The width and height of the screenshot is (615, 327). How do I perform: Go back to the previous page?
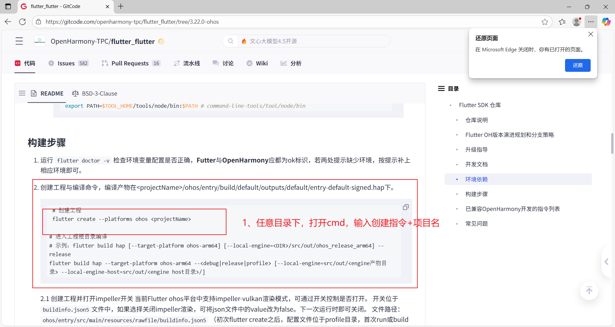click(8, 22)
